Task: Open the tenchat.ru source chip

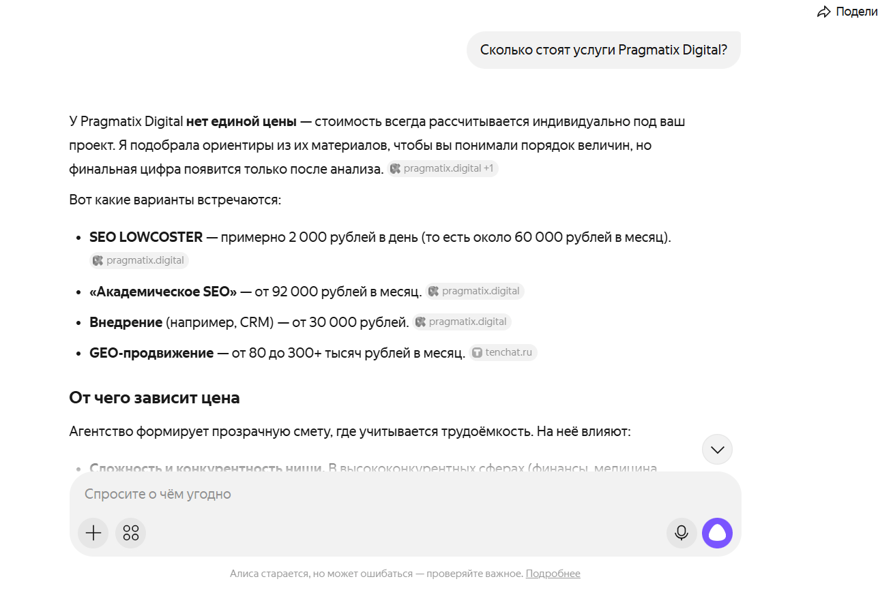Action: point(503,353)
